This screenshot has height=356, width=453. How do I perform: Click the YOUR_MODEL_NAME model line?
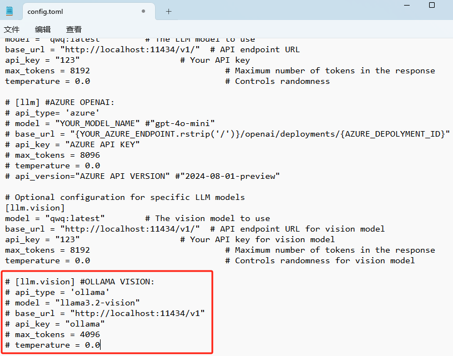110,124
